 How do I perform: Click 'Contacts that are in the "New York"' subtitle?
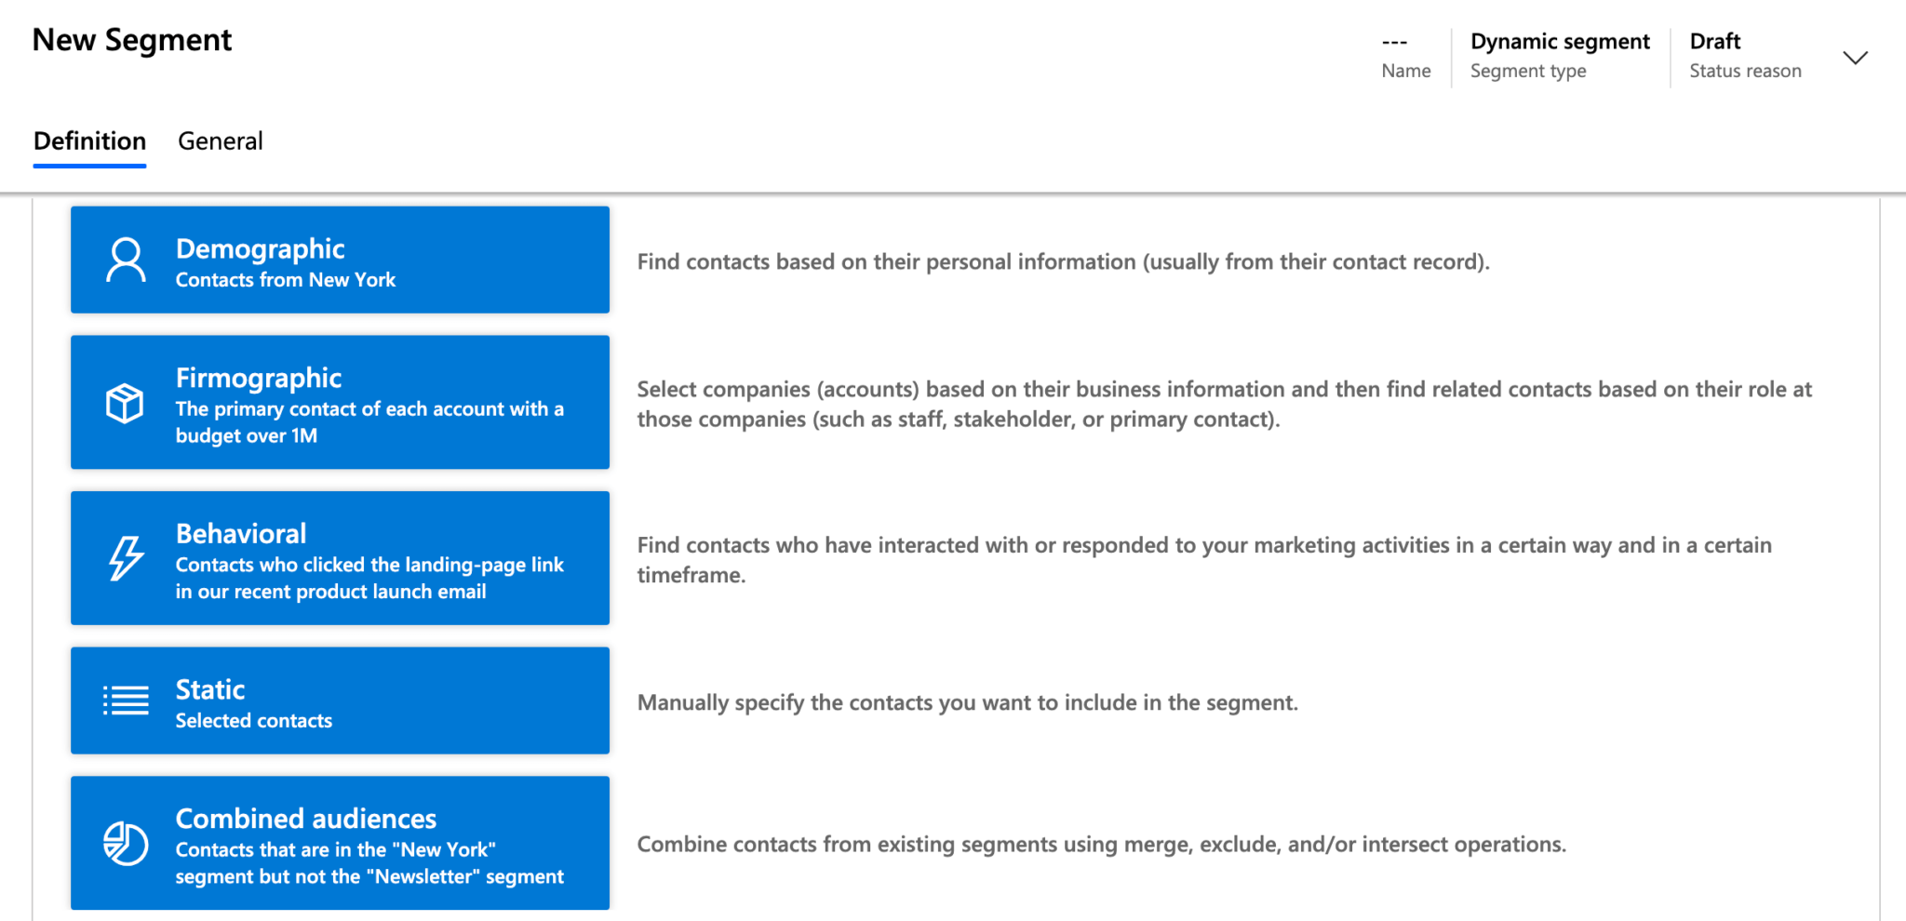[x=369, y=862]
